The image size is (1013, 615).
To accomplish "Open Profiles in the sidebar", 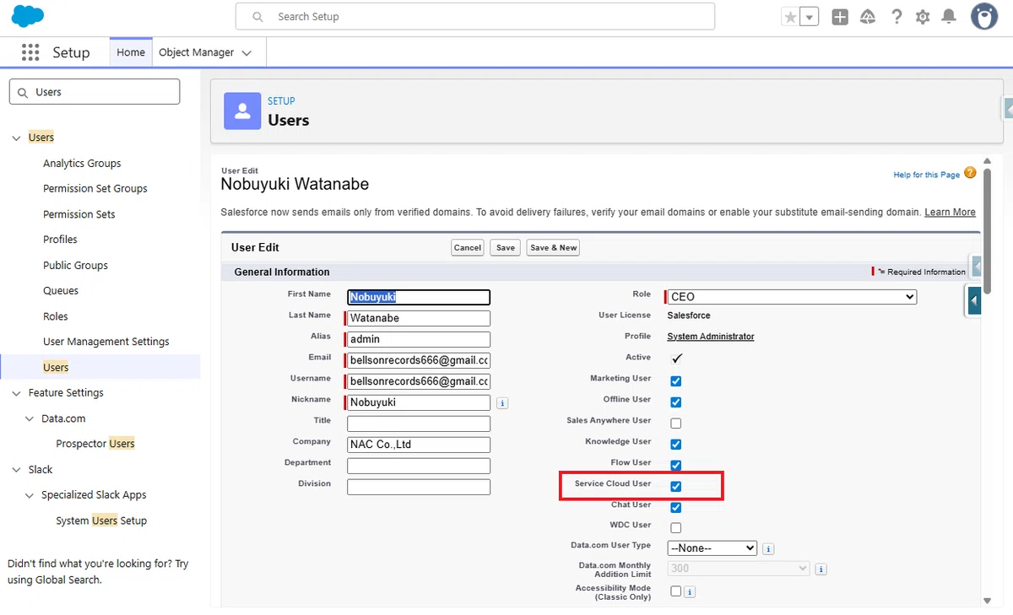I will 60,240.
